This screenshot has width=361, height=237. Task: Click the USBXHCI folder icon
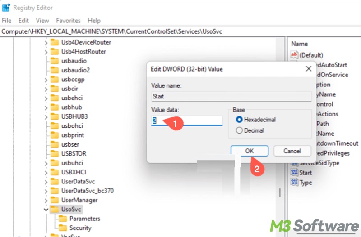click(x=55, y=172)
